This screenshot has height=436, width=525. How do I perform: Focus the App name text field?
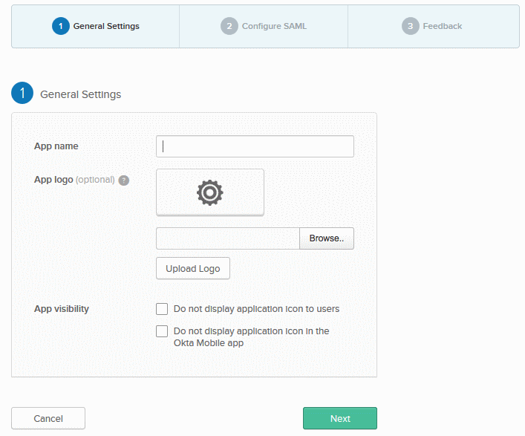(x=255, y=146)
